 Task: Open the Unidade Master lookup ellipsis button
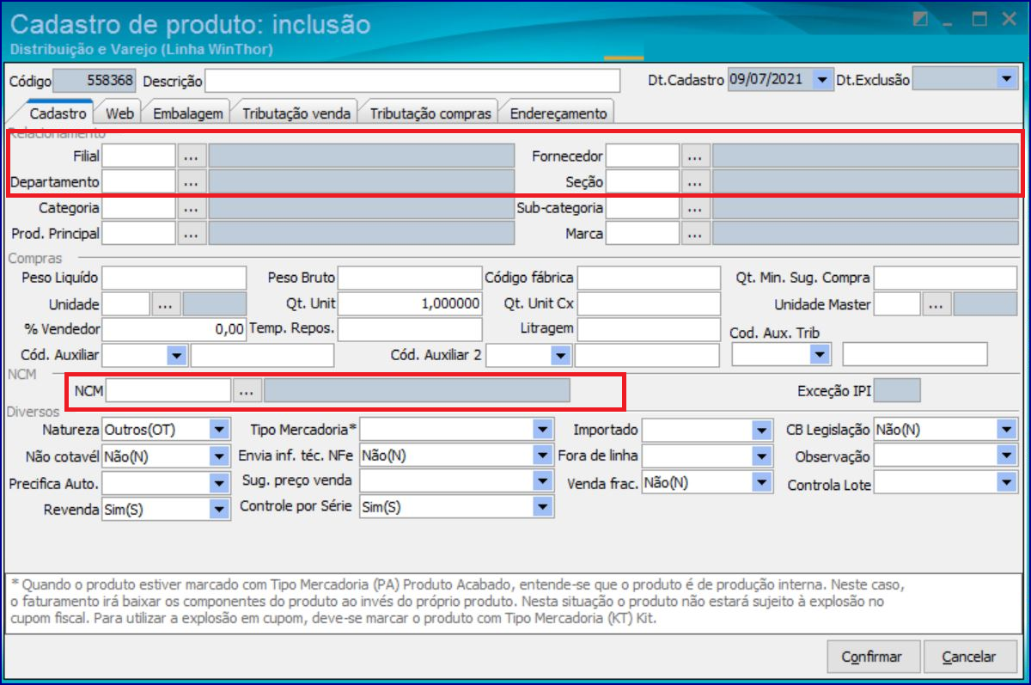(937, 304)
